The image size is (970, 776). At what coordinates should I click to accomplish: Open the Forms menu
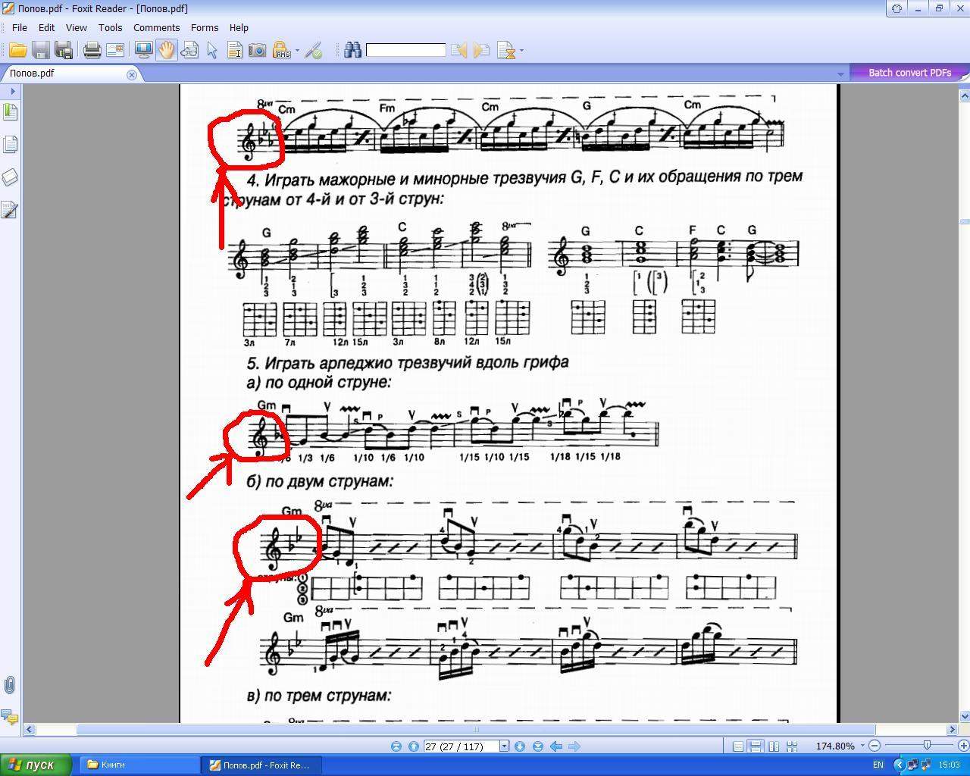tap(205, 27)
